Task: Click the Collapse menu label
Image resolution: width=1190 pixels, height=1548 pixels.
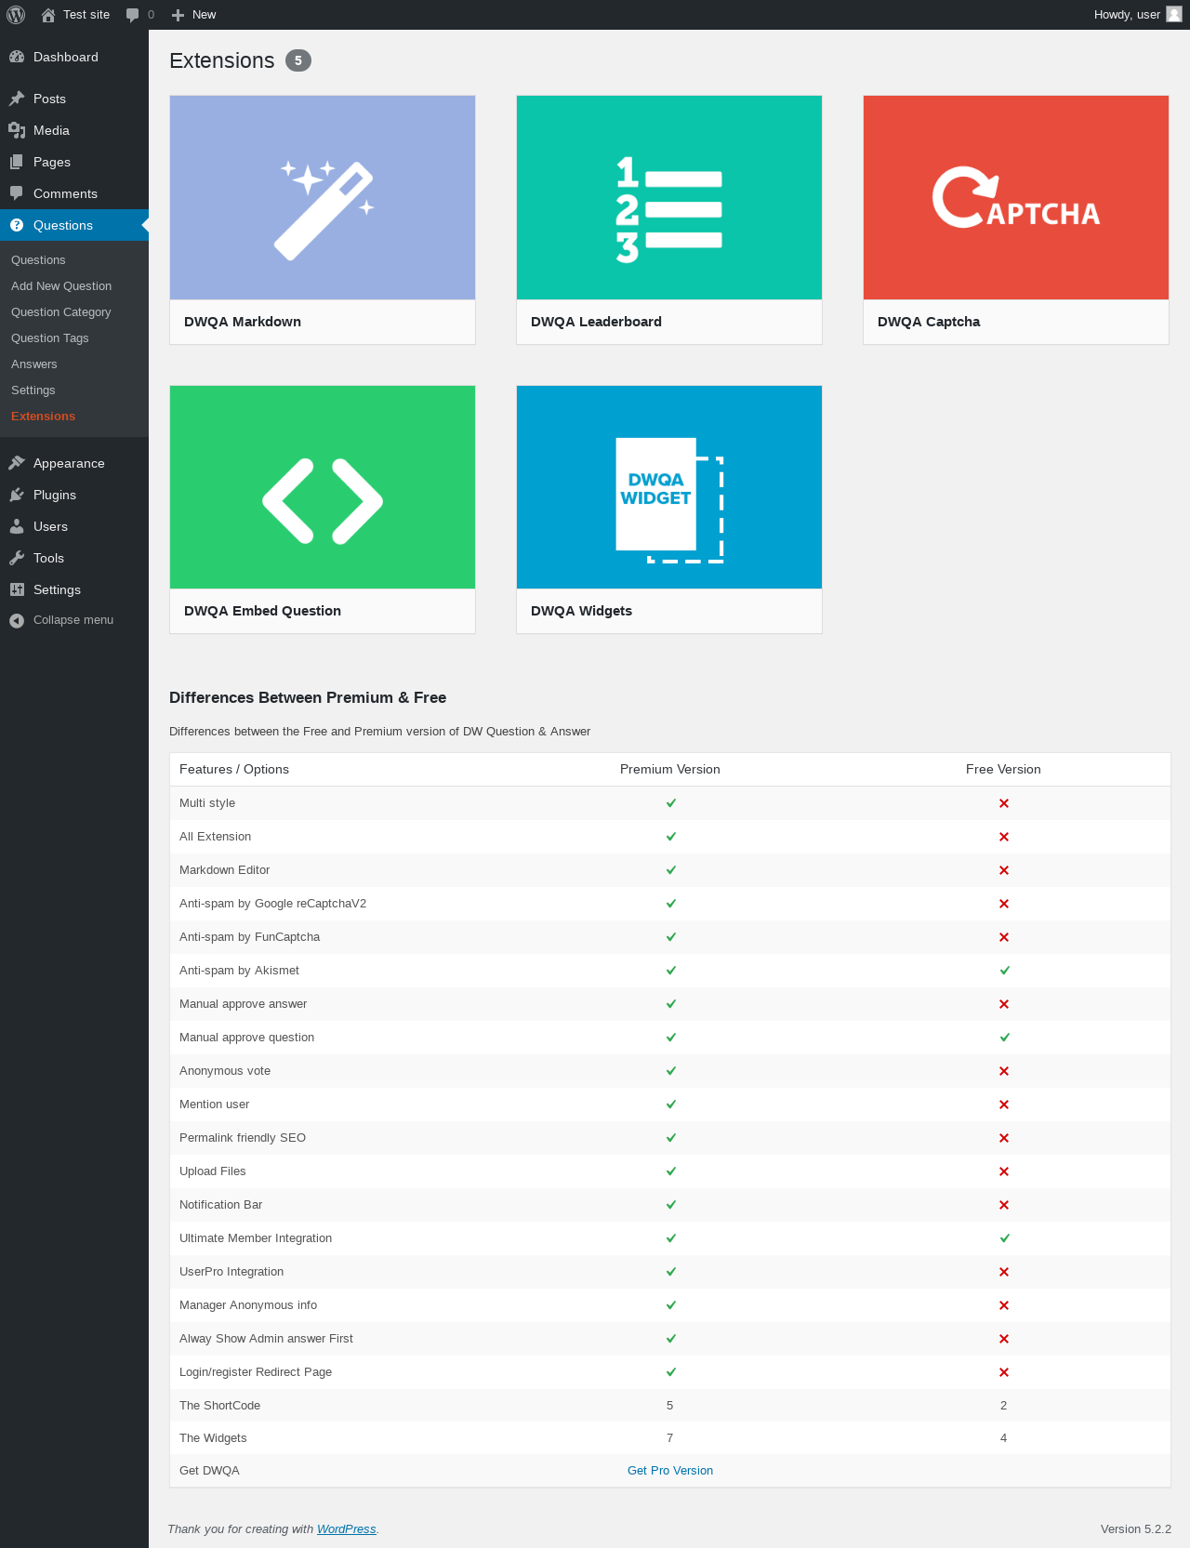Action: coord(73,620)
